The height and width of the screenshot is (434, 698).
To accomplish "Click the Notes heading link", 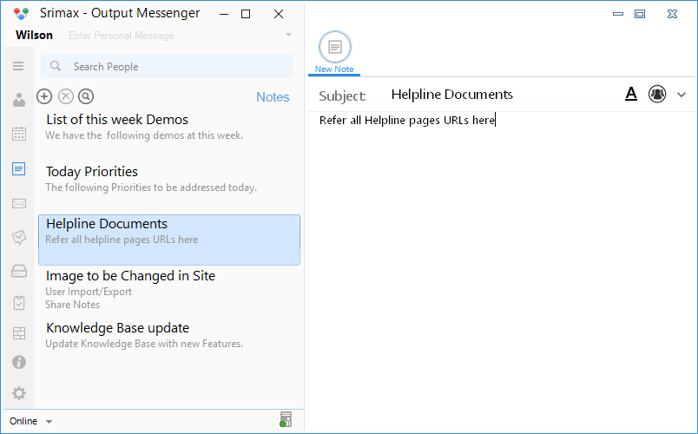I will click(273, 97).
